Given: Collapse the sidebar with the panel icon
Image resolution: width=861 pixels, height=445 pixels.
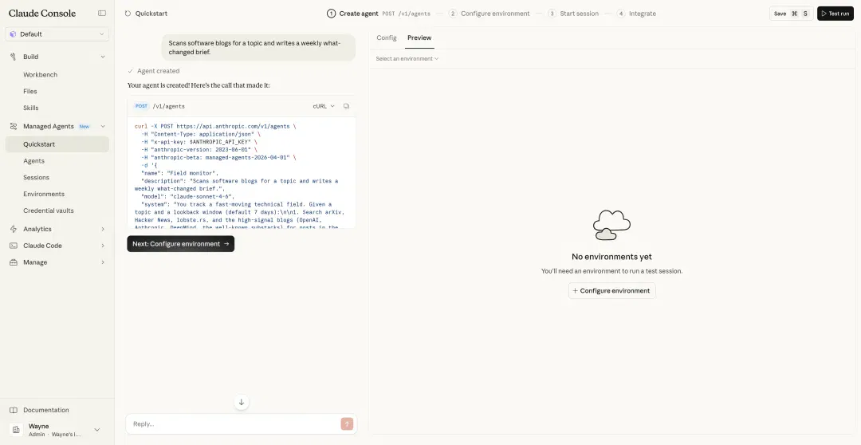Looking at the screenshot, I should click(101, 14).
